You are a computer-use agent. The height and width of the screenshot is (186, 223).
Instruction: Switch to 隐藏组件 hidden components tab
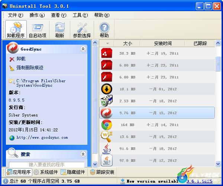point(73,172)
